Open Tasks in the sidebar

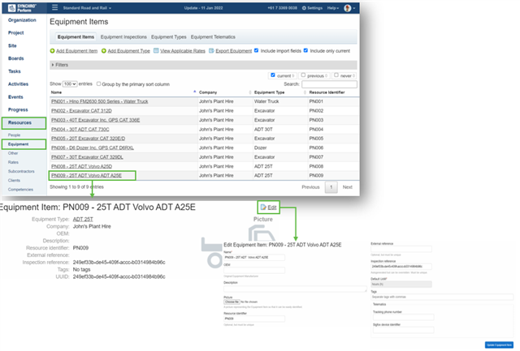pyautogui.click(x=15, y=71)
